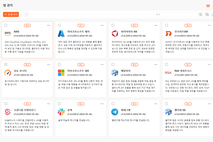Click the Telegram logo icon

115,112
